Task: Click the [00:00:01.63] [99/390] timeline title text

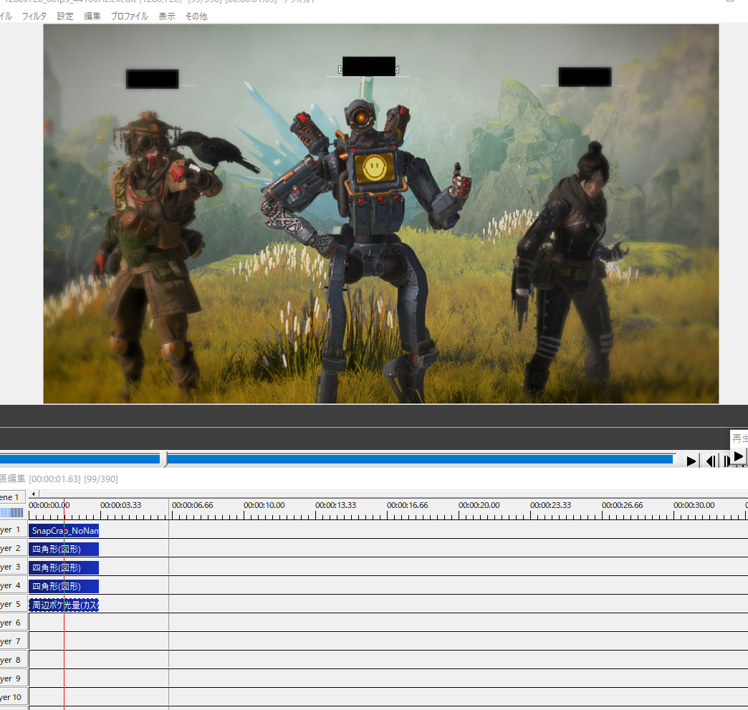Action: point(74,479)
